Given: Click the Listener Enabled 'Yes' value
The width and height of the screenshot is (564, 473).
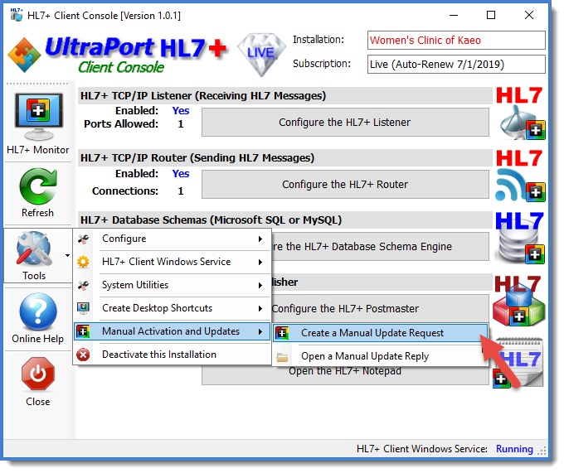Looking at the screenshot, I should (181, 111).
